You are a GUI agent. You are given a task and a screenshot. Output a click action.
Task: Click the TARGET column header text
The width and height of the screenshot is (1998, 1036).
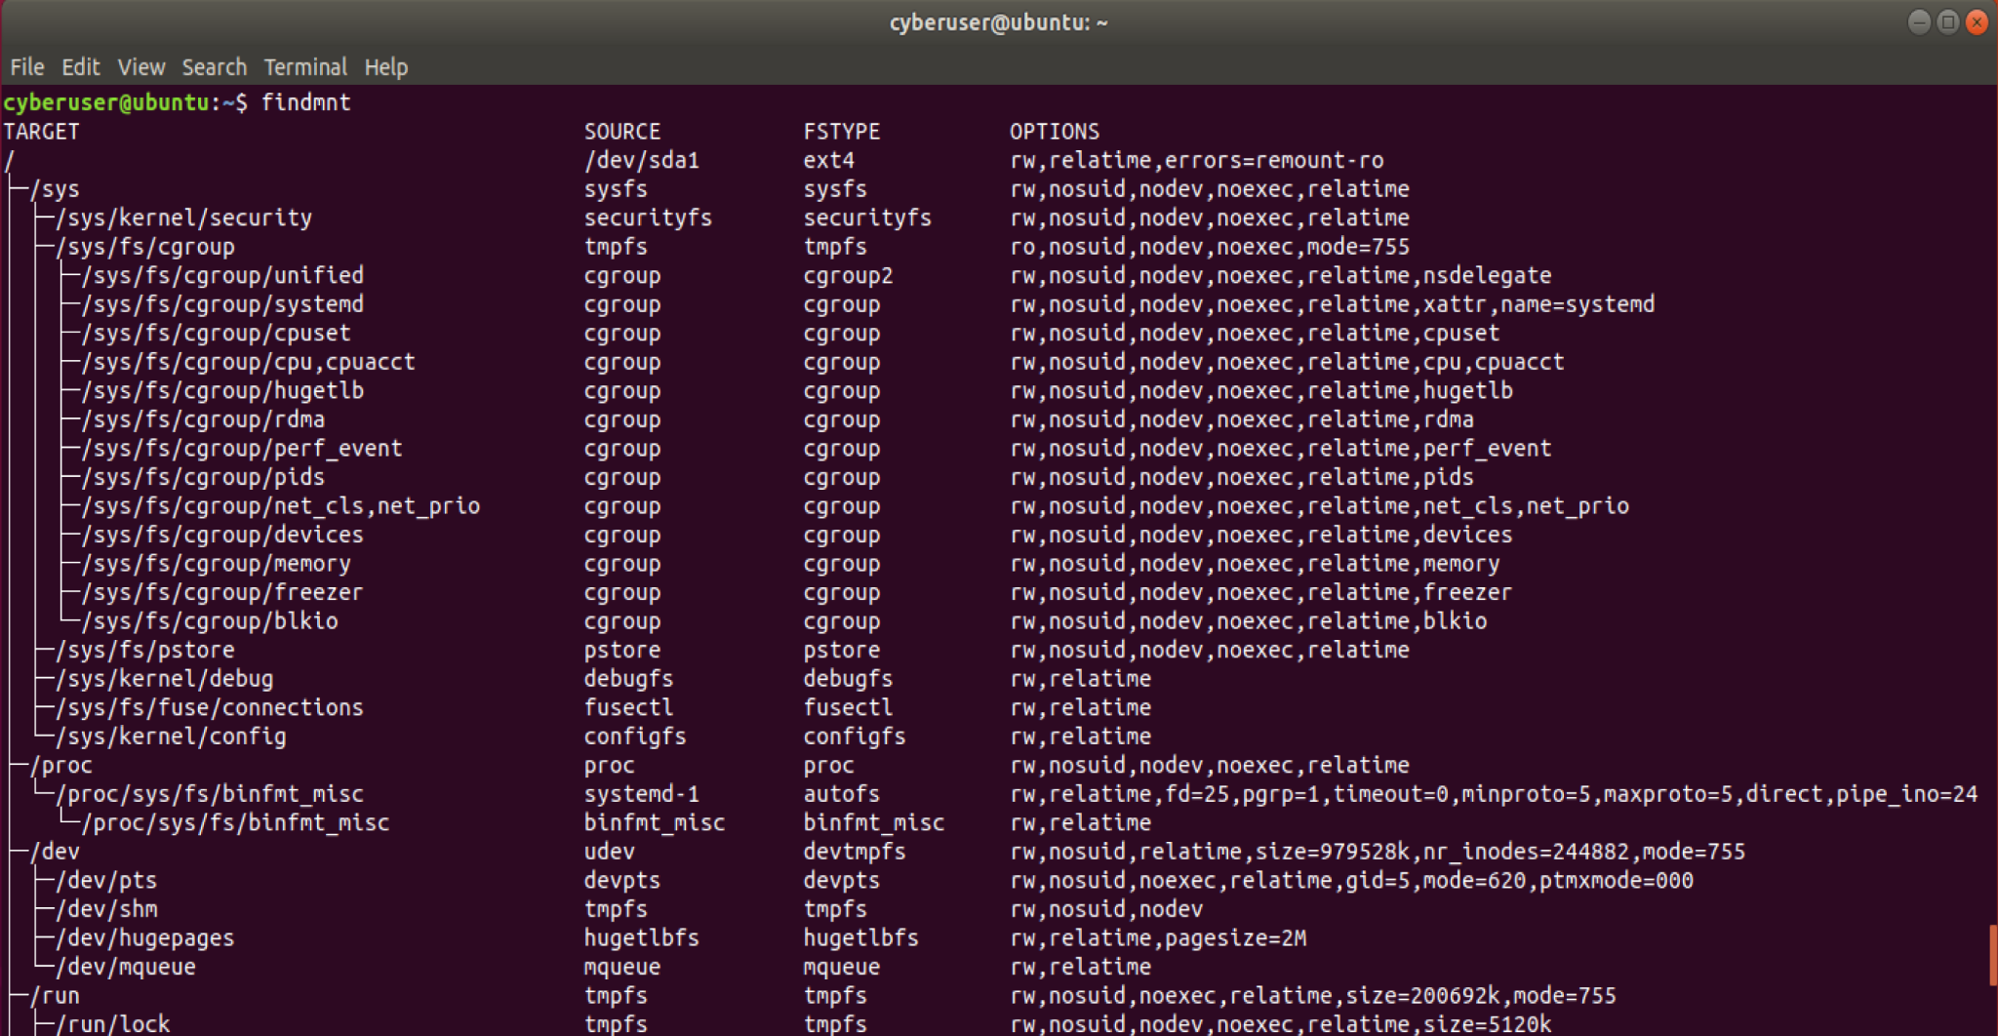[41, 132]
